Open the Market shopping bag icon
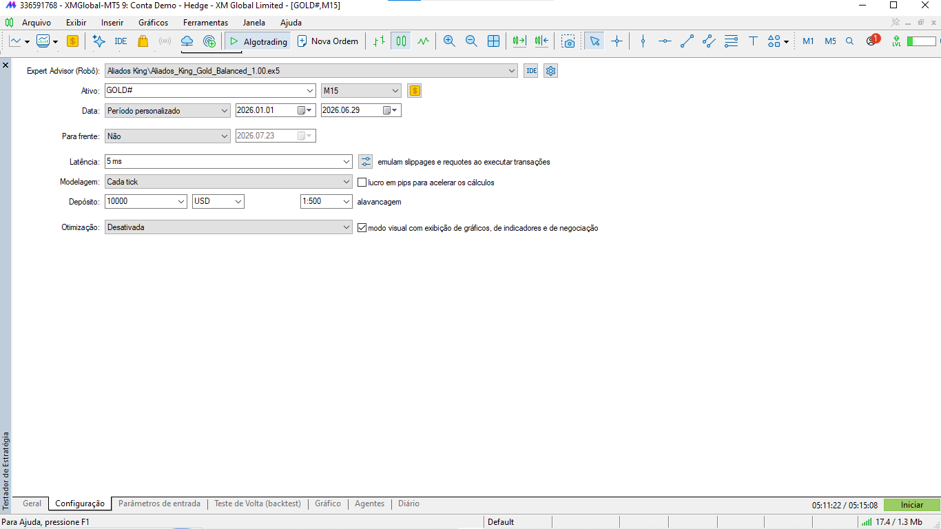The image size is (941, 529). [143, 41]
